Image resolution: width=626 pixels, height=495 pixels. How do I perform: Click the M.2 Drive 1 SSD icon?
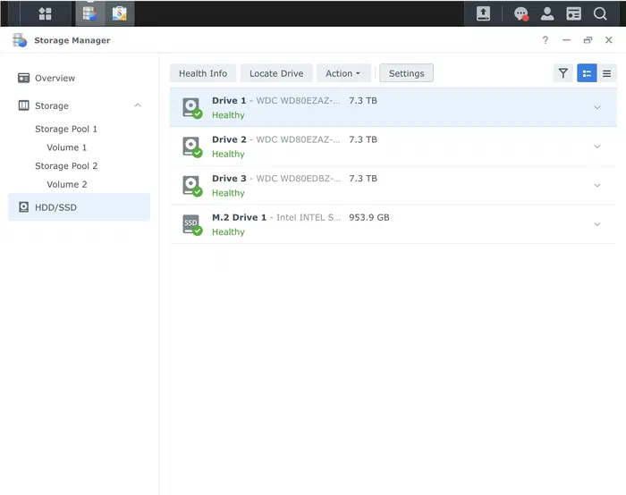[192, 225]
